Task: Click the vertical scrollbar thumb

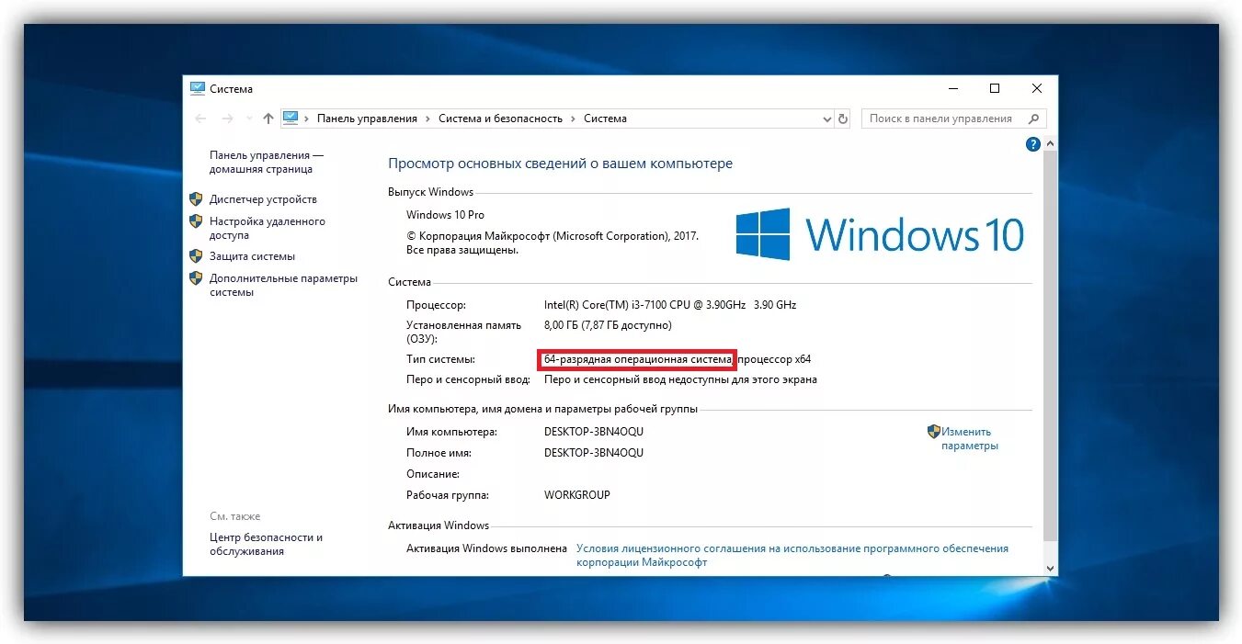Action: click(x=1050, y=347)
